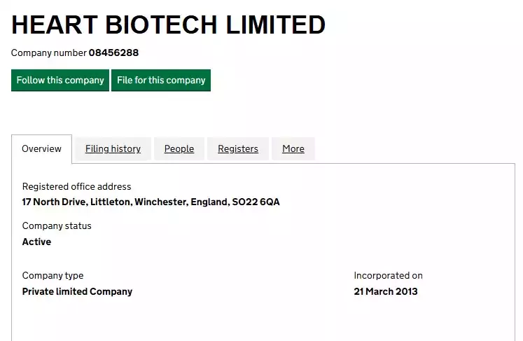Click '17 North Drive' in the address

pyautogui.click(x=55, y=202)
